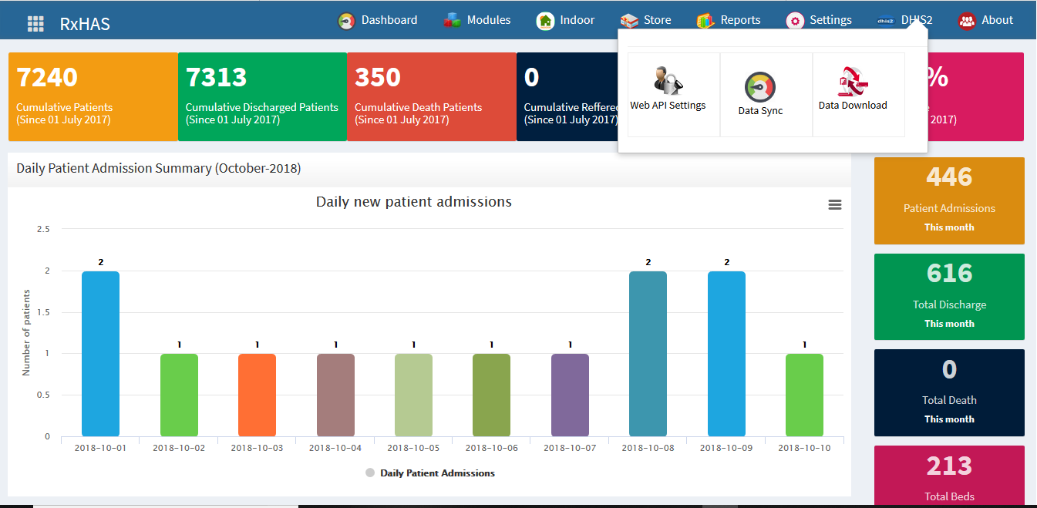Click the 446 Patient Admissions card
Screen dimensions: 1037x508
tap(949, 201)
